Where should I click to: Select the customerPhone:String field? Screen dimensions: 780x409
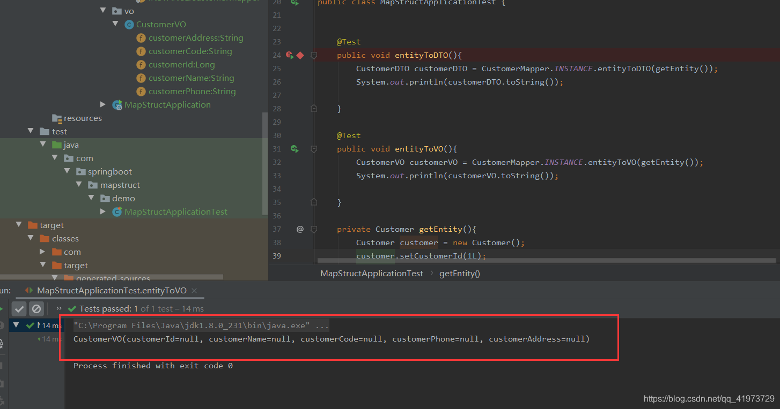(x=192, y=91)
